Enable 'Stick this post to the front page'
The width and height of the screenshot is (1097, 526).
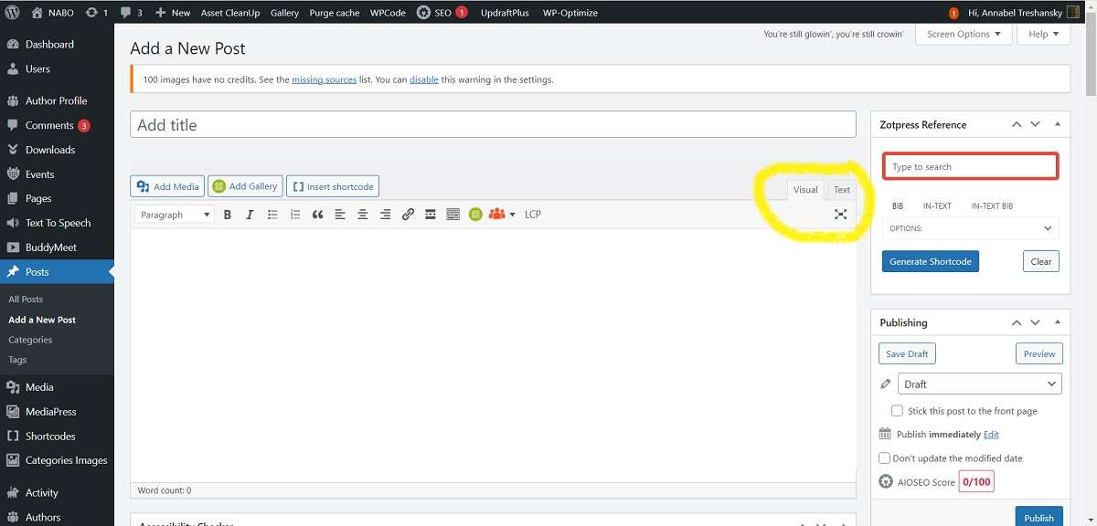[x=897, y=411]
